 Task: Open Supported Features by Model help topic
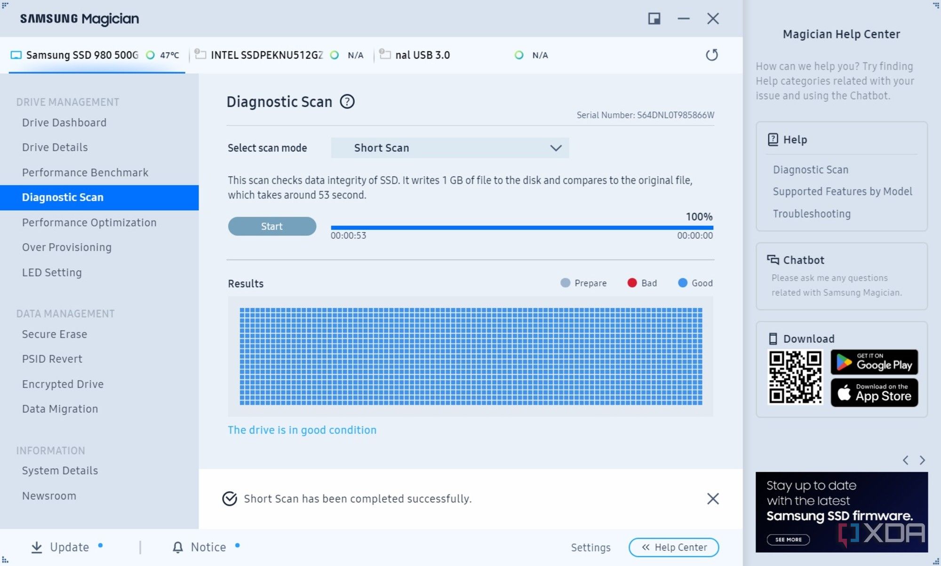(x=842, y=191)
